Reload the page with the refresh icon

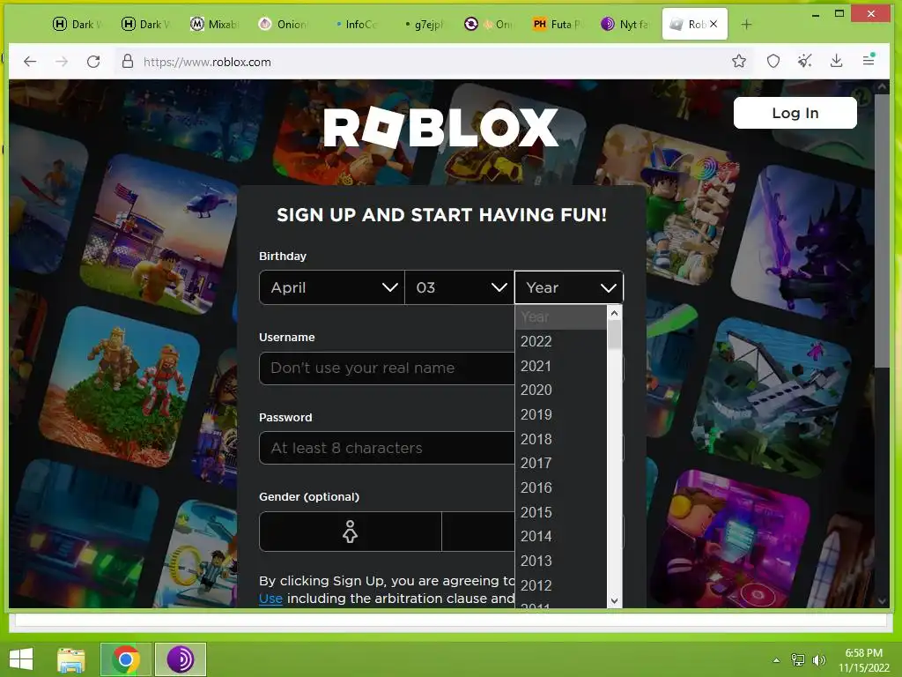point(93,62)
